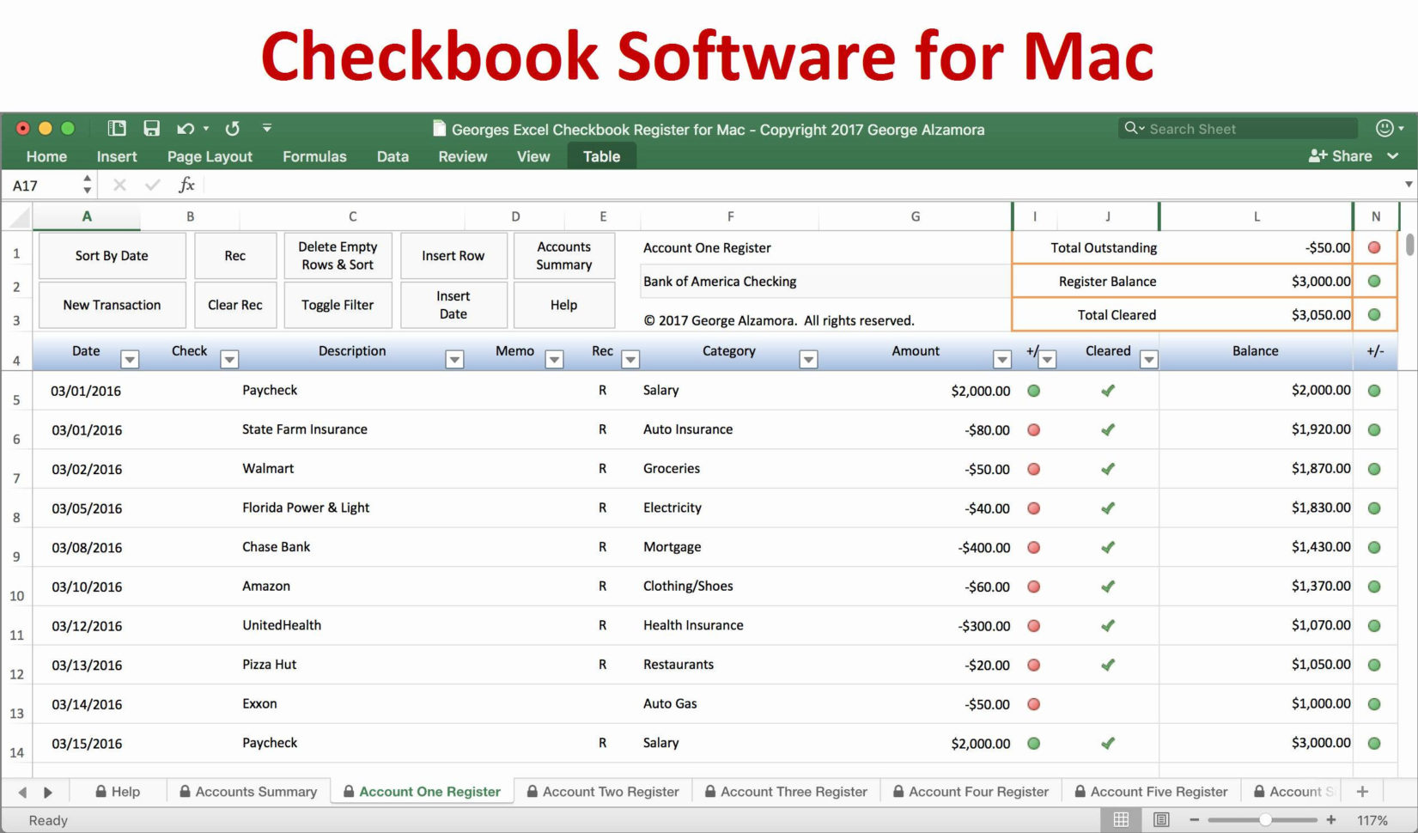
Task: Switch to the Formulas tab
Action: [314, 156]
